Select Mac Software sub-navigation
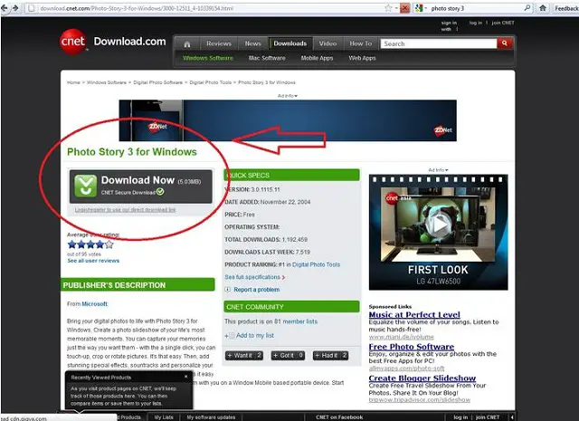579x421 pixels. tap(267, 58)
